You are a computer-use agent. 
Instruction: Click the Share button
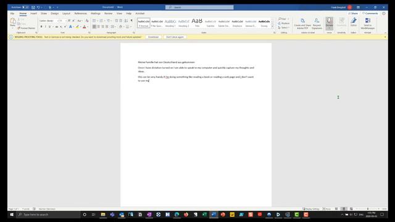(x=353, y=14)
